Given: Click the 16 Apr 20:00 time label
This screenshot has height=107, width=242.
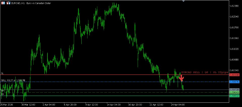Looking at the screenshot, I should pos(135,104).
